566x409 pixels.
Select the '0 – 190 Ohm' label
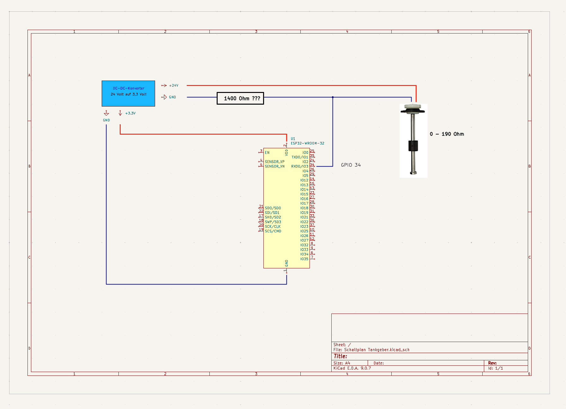(x=447, y=134)
